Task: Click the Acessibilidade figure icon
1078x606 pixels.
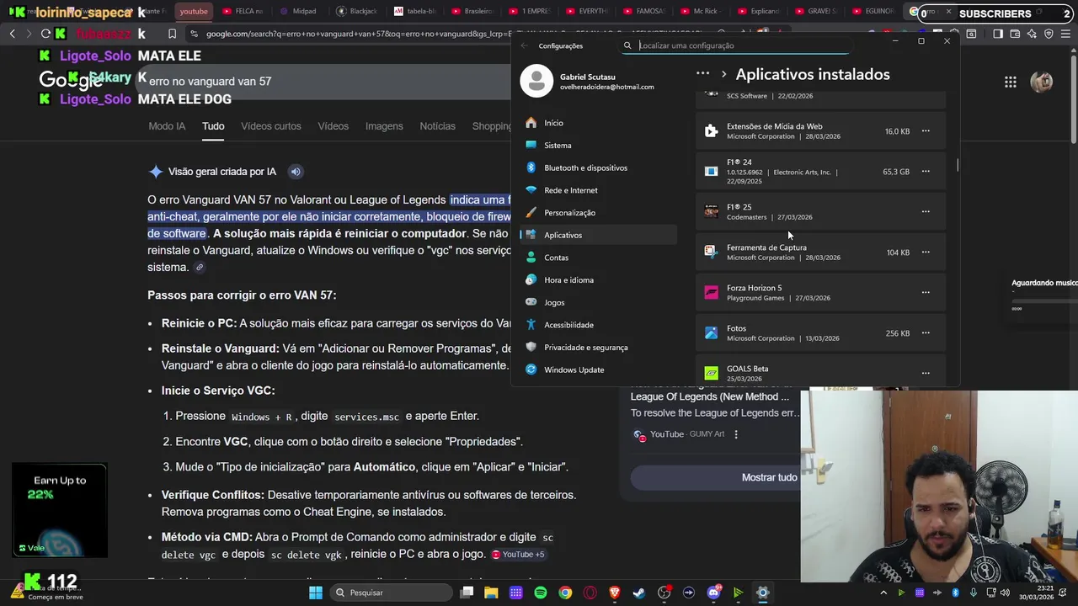Action: coord(531,325)
